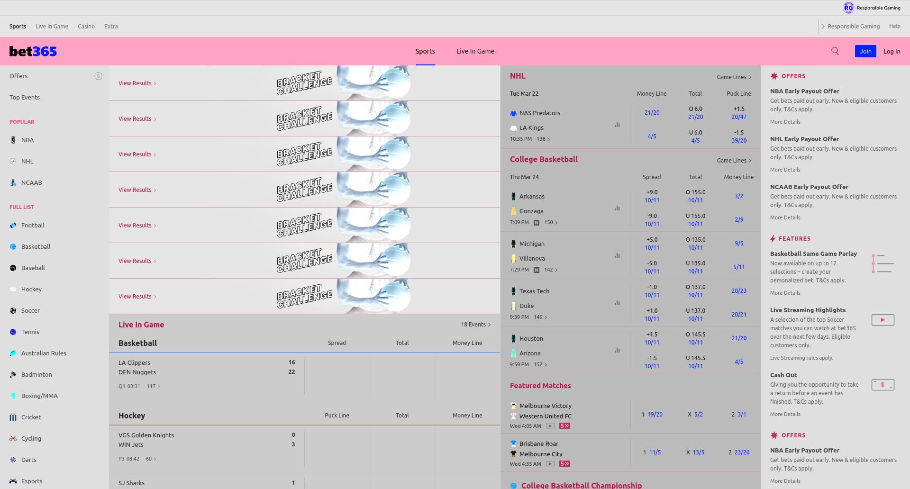Open NBA basketball icon in Popular

click(x=13, y=140)
